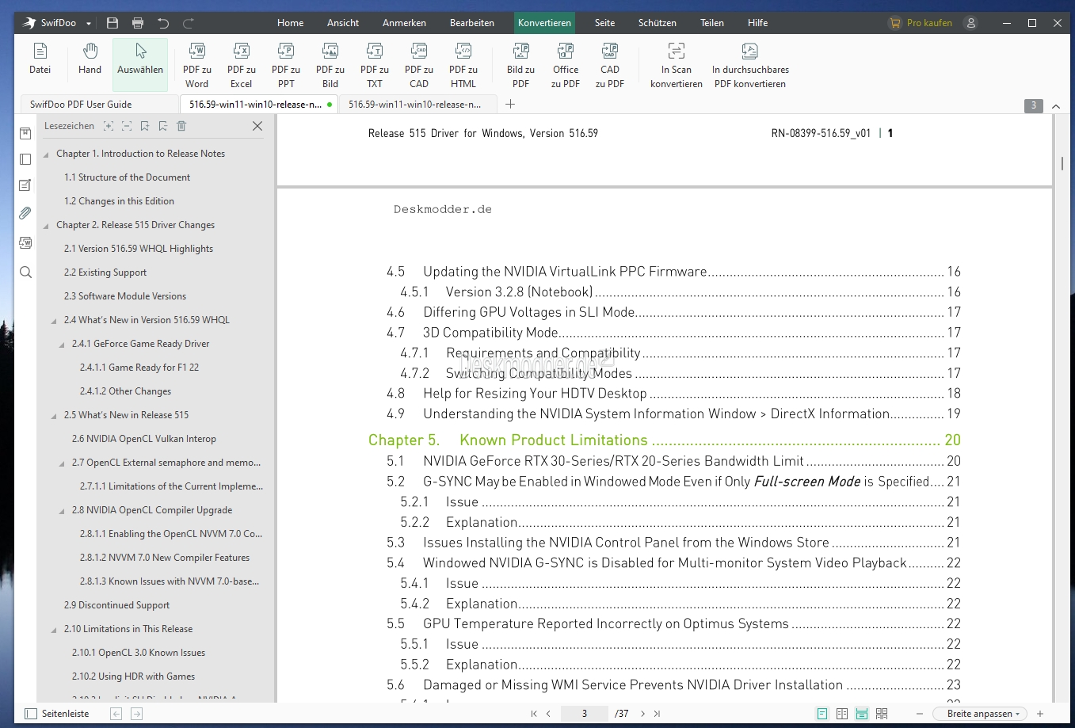The height and width of the screenshot is (728, 1075).
Task: Enable two-page view mode
Action: tap(842, 714)
